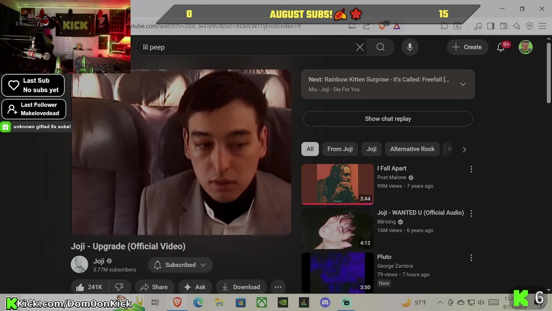Open NVIDIA app from the taskbar
The width and height of the screenshot is (552, 311).
[x=283, y=302]
